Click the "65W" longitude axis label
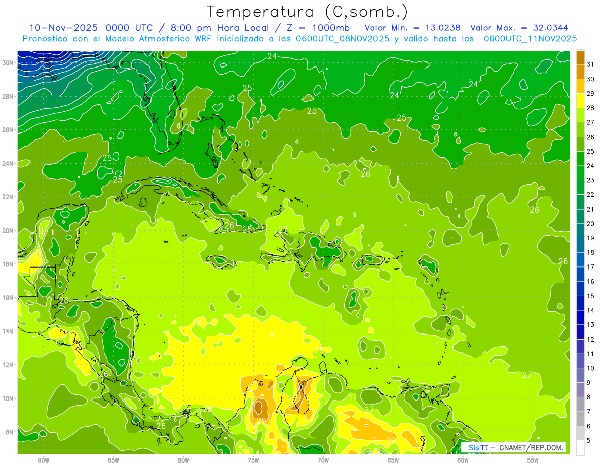This screenshot has width=604, height=467. [x=393, y=460]
